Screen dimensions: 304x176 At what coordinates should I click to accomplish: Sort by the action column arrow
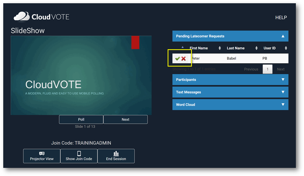(x=182, y=47)
